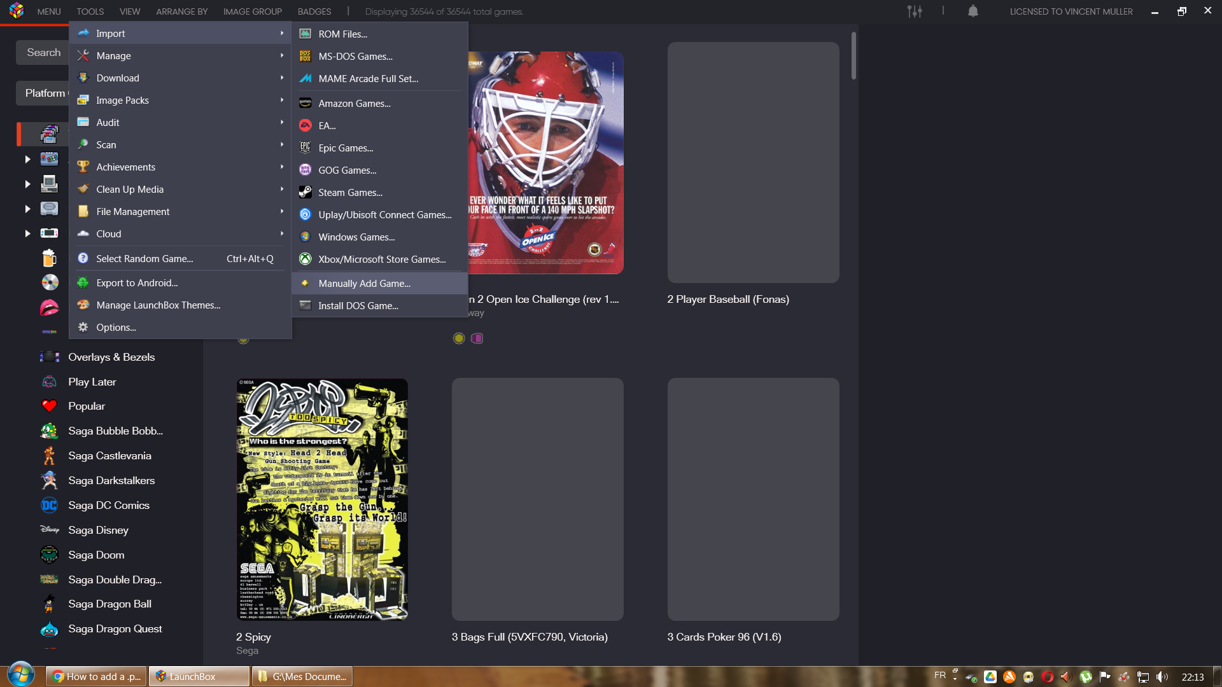The height and width of the screenshot is (687, 1222).
Task: Click the Scan magnifier icon
Action: pyautogui.click(x=83, y=144)
